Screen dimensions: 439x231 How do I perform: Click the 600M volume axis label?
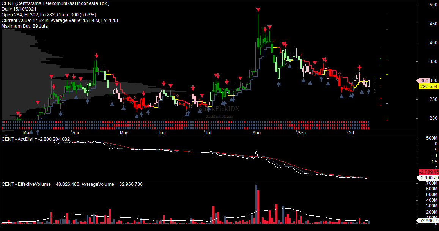point(431,189)
